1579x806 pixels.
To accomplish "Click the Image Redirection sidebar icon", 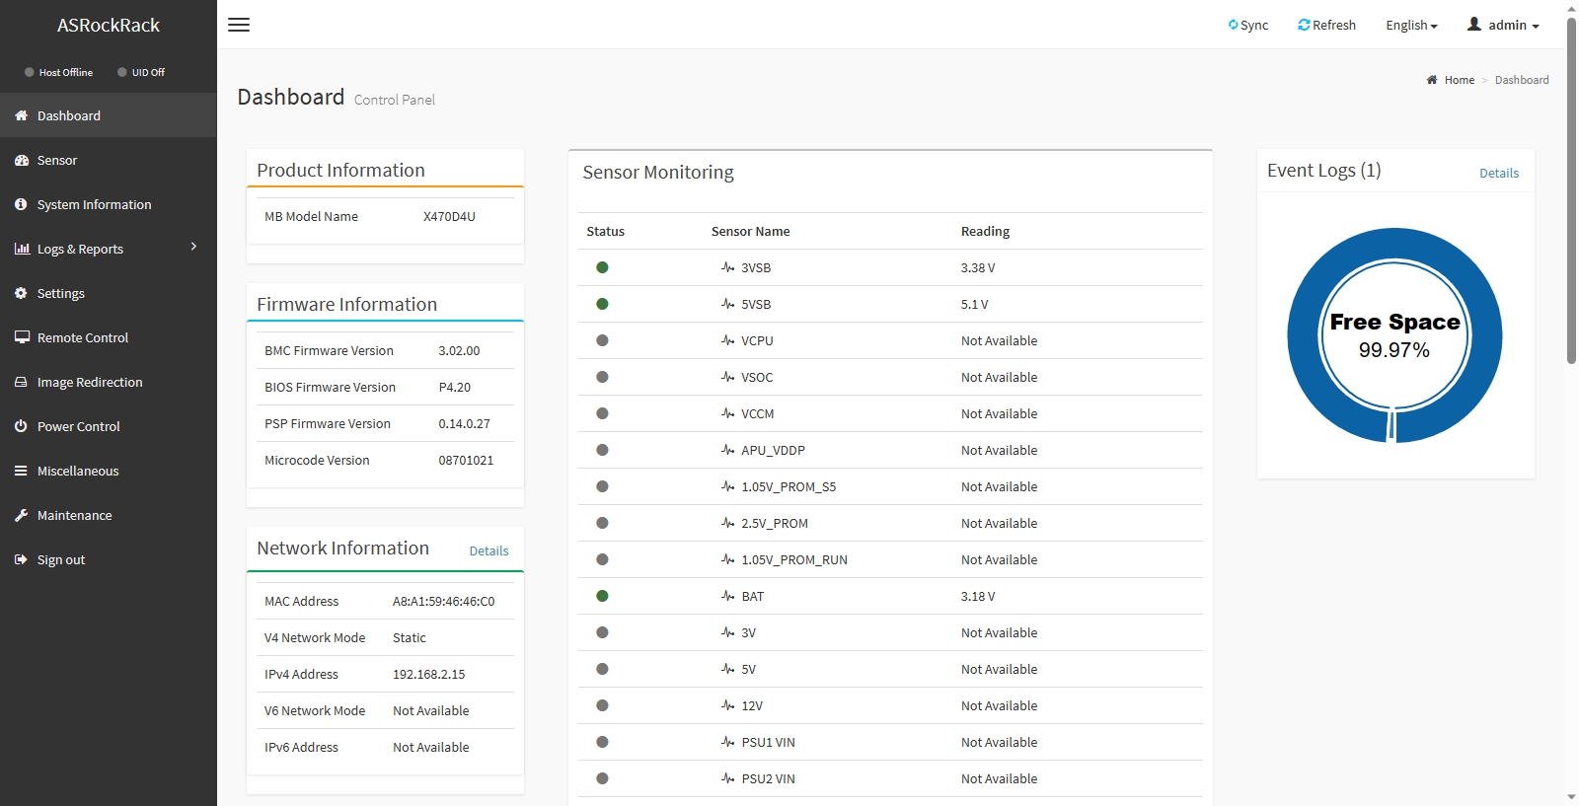I will click(21, 382).
